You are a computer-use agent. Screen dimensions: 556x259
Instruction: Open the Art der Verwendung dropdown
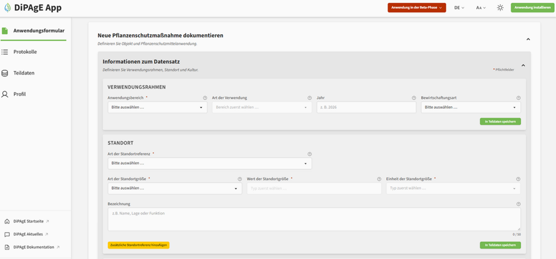261,107
